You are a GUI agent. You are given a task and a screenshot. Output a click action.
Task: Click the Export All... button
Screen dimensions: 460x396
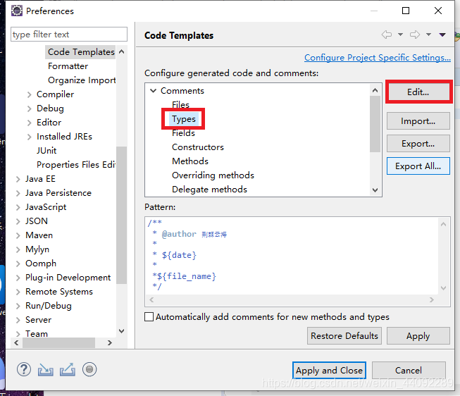(418, 166)
